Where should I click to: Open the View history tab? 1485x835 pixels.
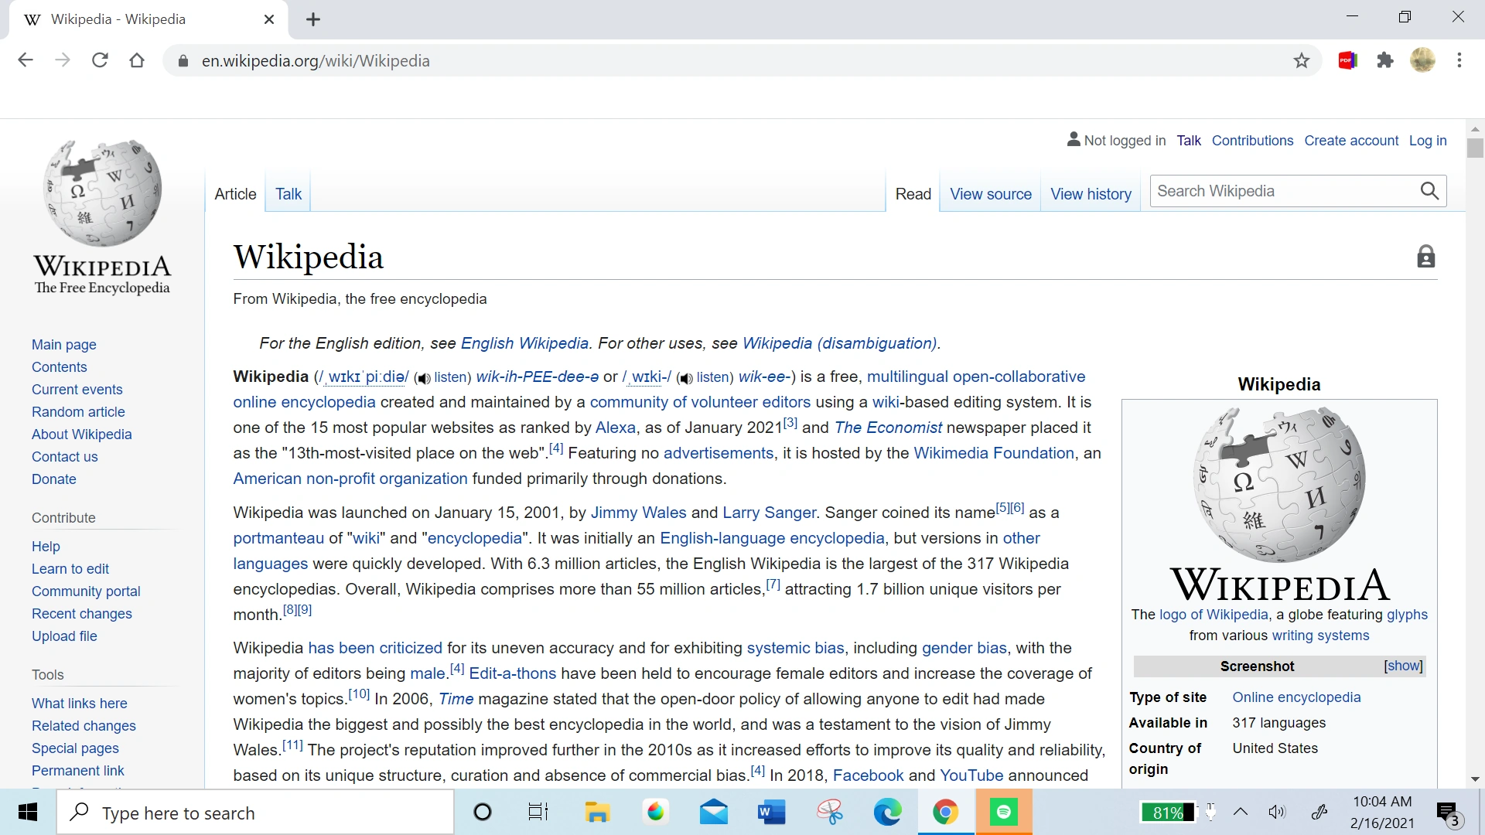(1091, 194)
